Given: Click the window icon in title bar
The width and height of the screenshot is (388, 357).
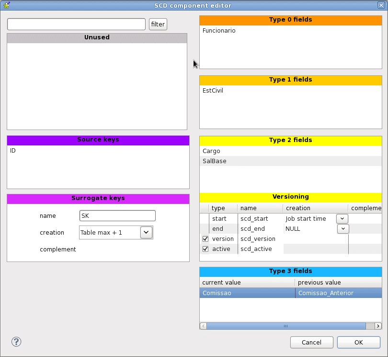Looking at the screenshot, I should (x=6, y=6).
